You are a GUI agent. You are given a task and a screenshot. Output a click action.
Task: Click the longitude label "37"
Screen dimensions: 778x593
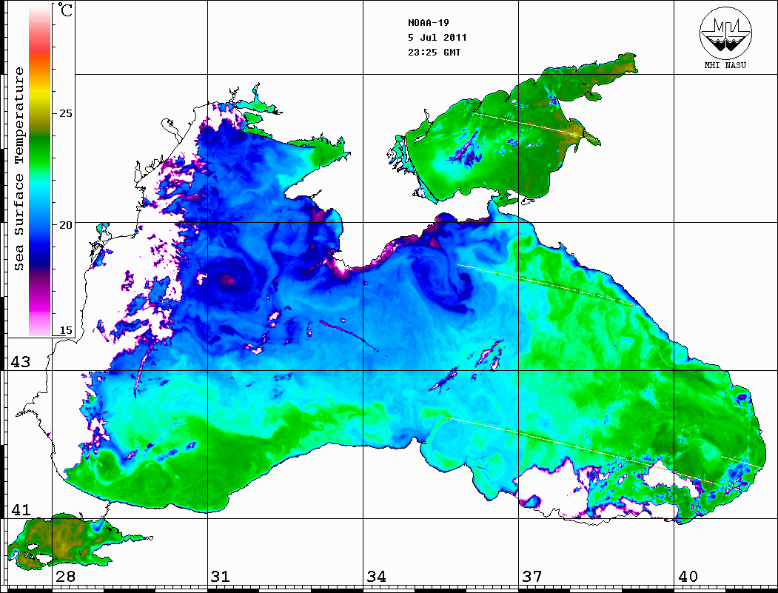[532, 577]
